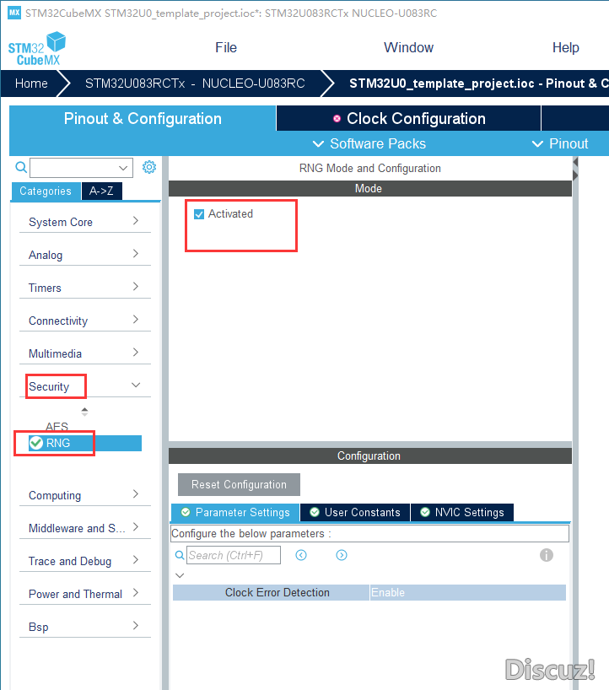
Task: Expand panel using the right splitter arrow
Action: [x=575, y=175]
